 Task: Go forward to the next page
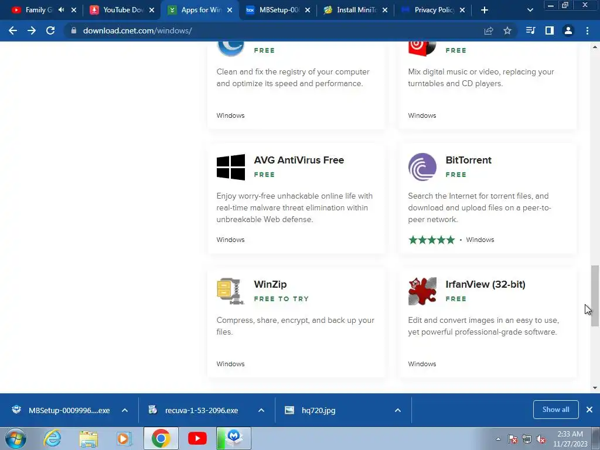pos(32,30)
